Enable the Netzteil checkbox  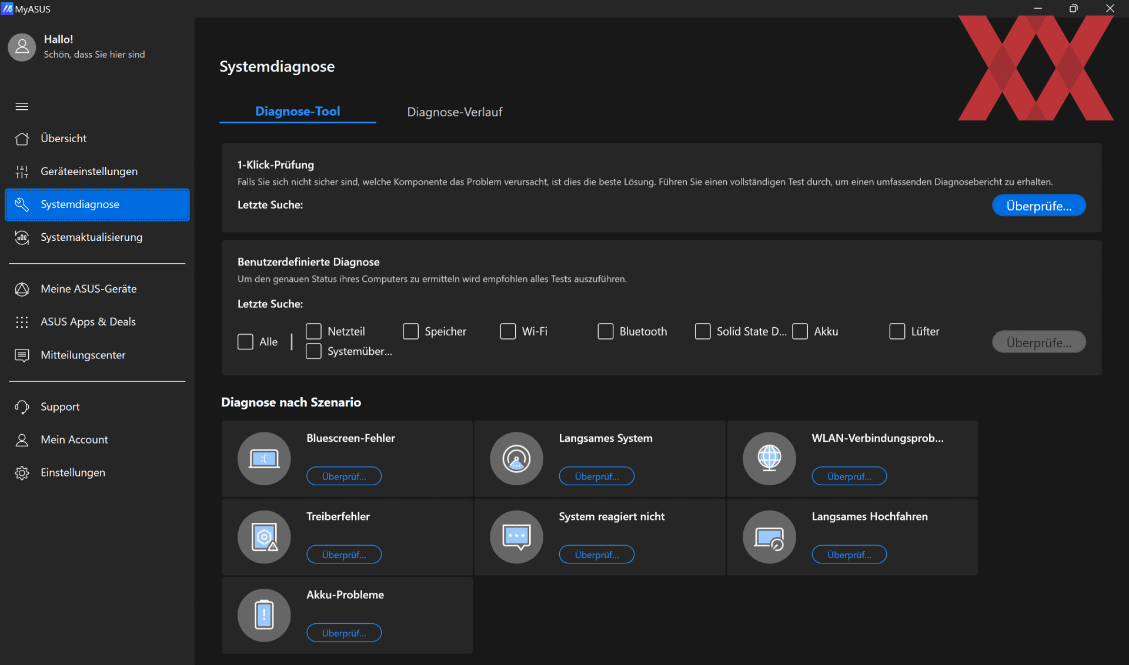point(313,331)
